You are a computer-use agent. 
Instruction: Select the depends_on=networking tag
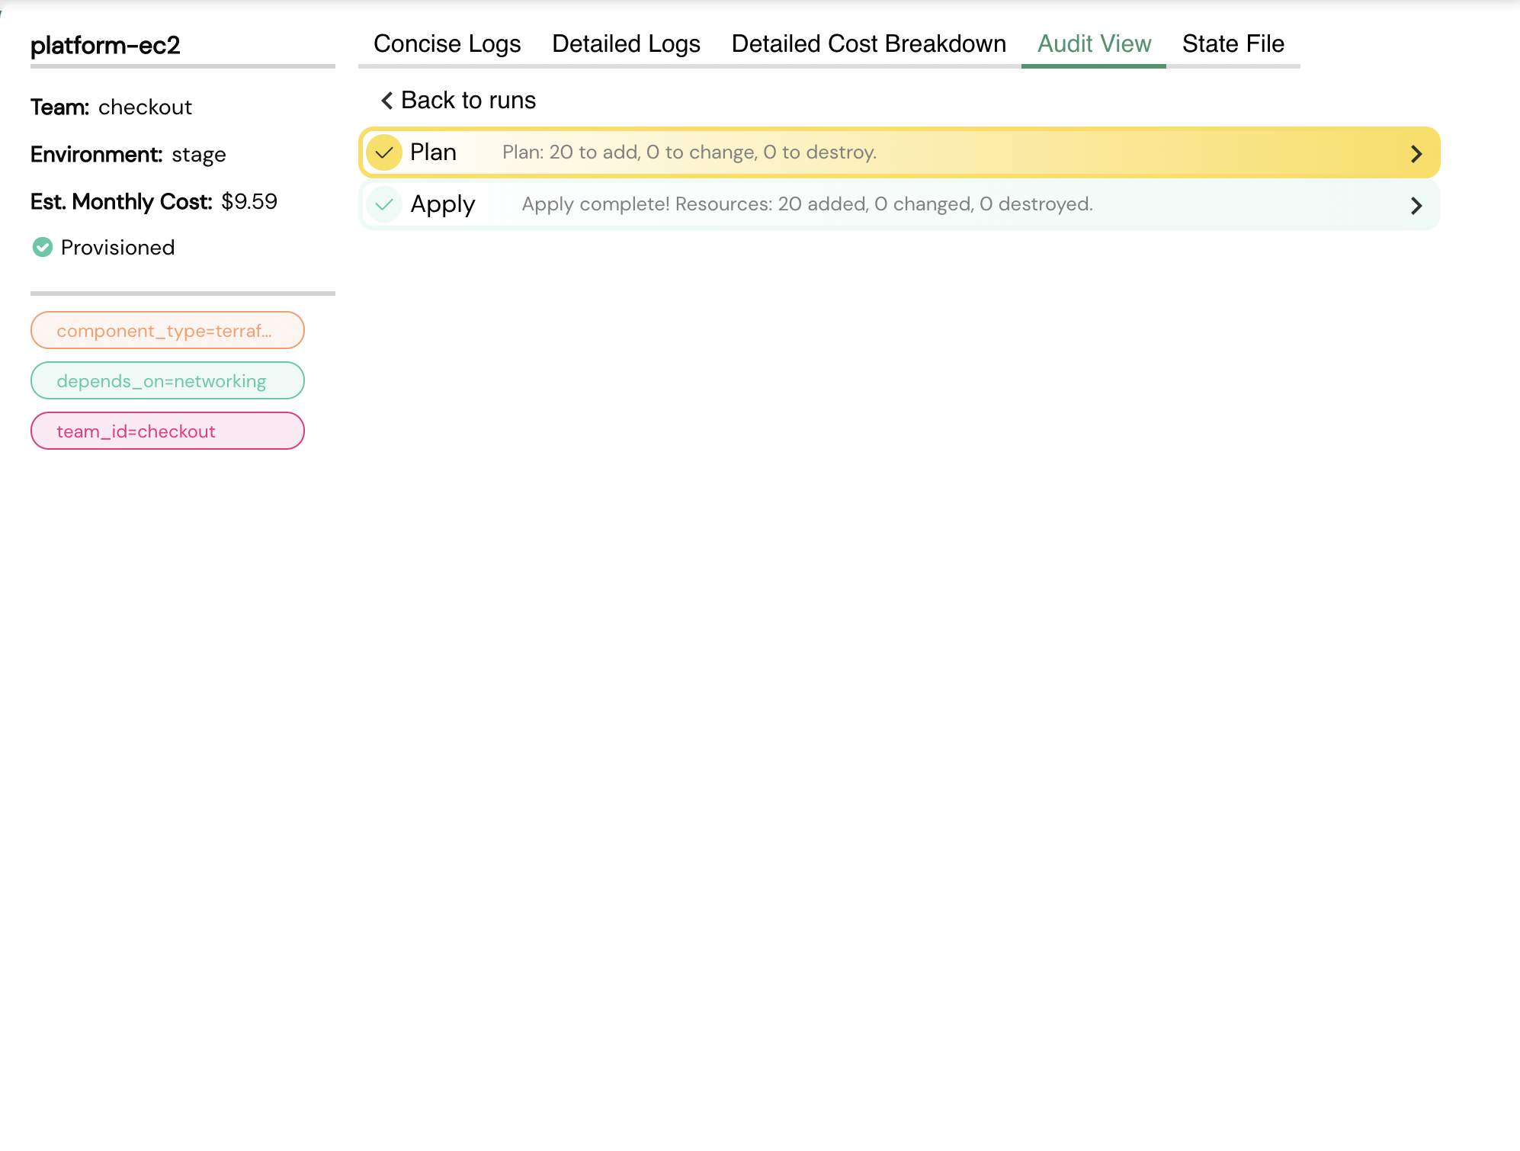coord(168,380)
